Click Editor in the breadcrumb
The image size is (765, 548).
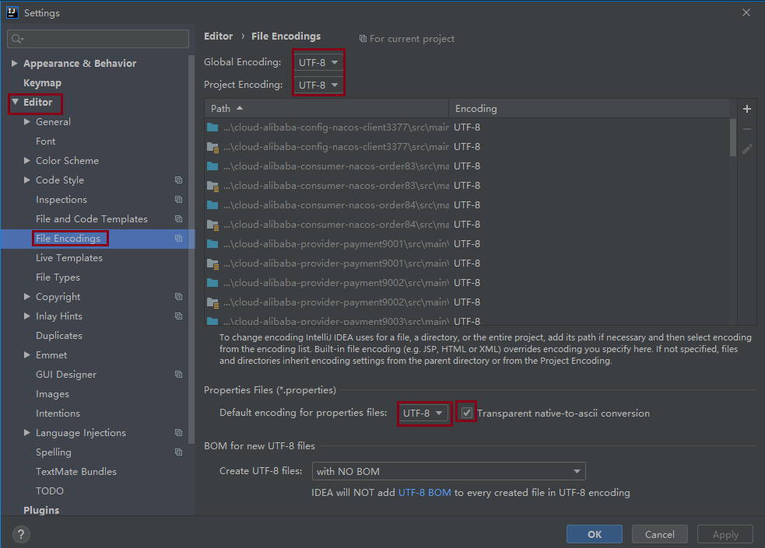pyautogui.click(x=218, y=36)
